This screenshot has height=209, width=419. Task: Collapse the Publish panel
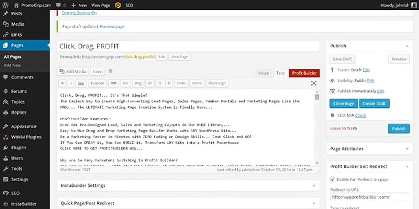(407, 46)
